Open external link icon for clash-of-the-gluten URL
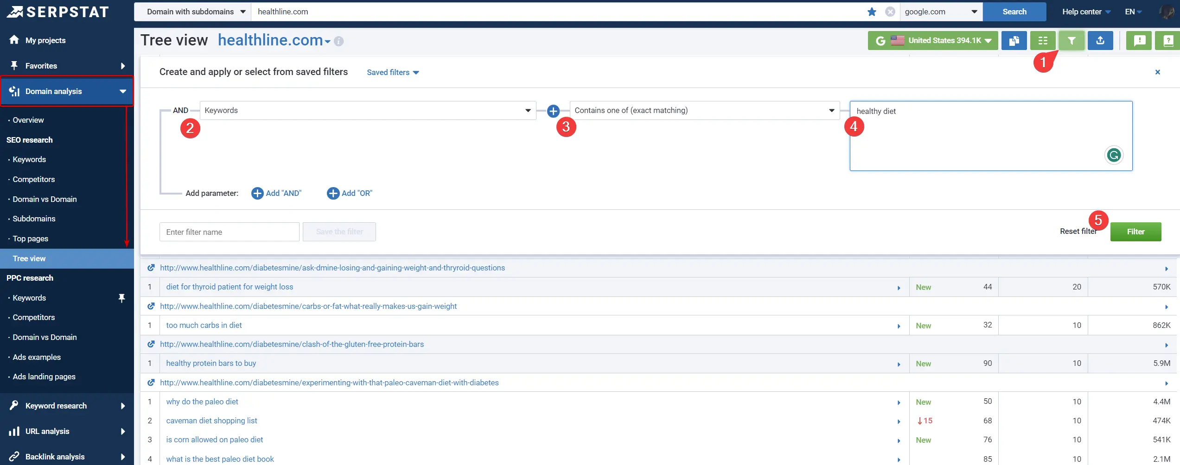The height and width of the screenshot is (465, 1180). click(x=151, y=344)
